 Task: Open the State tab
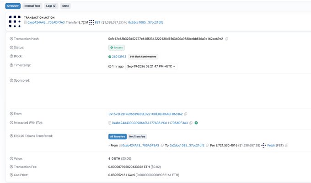pos(65,6)
